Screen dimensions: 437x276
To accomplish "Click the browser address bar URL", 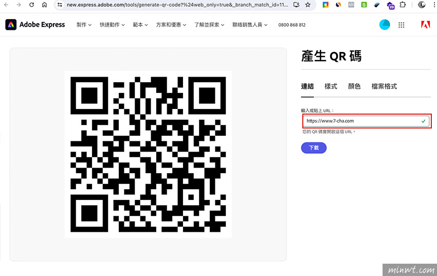I will 177,5.
